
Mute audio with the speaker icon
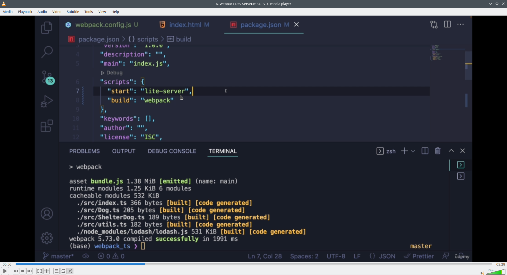tap(482, 273)
